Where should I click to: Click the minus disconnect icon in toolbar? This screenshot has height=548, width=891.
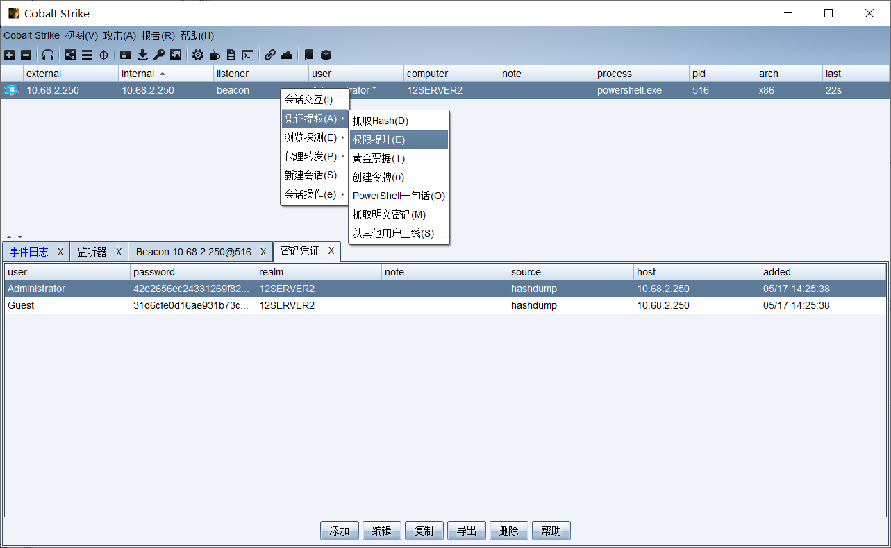(26, 55)
